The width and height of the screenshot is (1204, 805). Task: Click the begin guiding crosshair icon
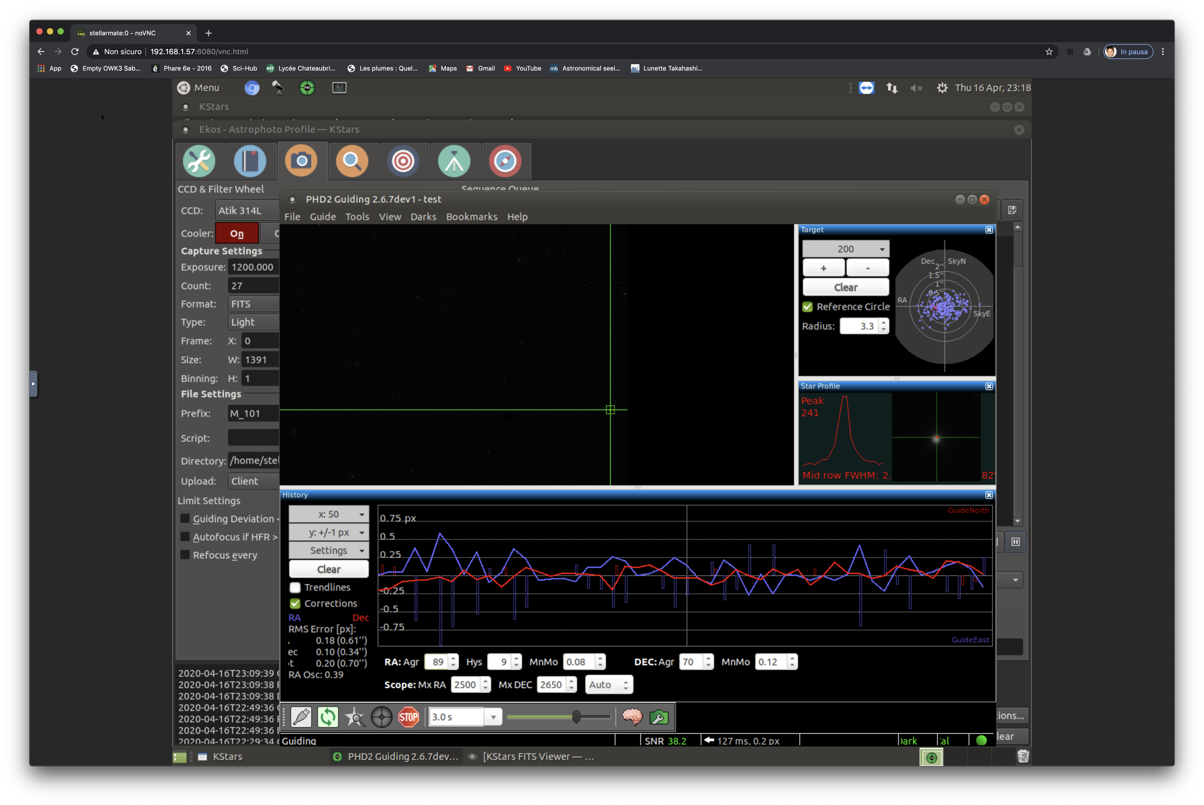tap(382, 717)
